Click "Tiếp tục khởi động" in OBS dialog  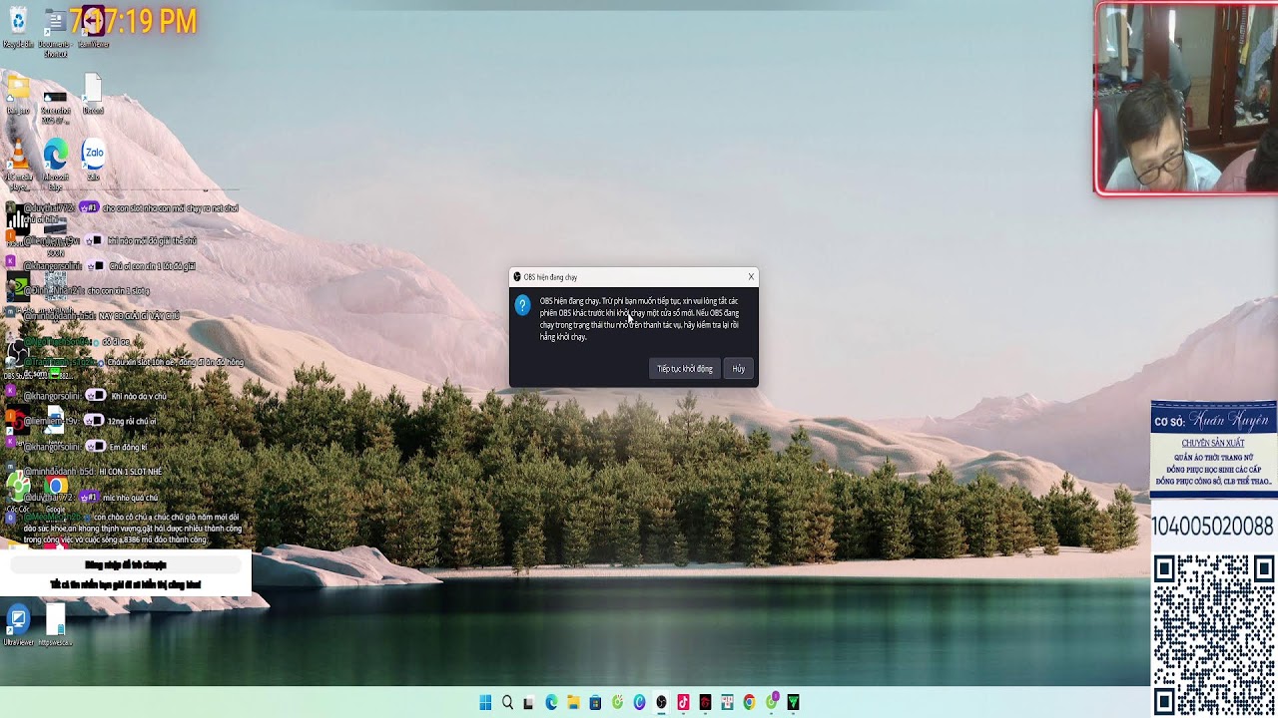[x=685, y=369]
